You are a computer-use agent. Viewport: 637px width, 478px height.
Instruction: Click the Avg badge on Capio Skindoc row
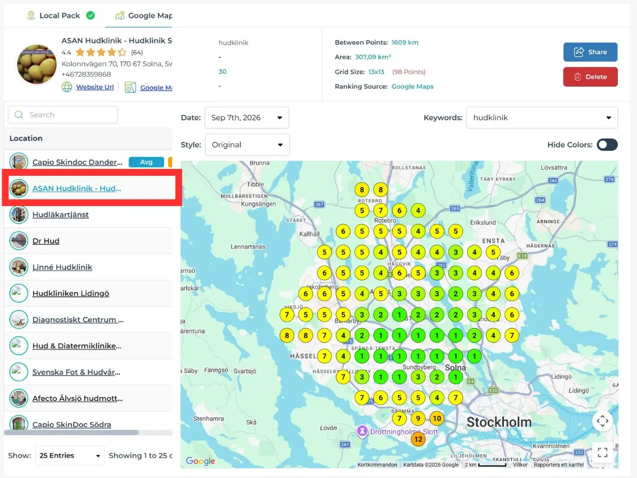point(146,162)
